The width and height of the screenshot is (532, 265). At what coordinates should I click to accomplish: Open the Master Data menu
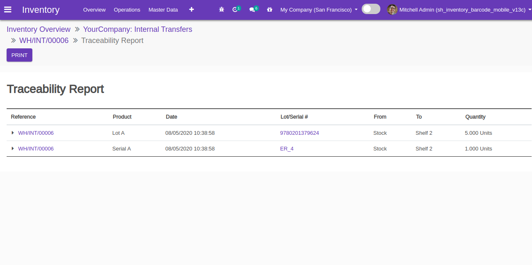163,10
